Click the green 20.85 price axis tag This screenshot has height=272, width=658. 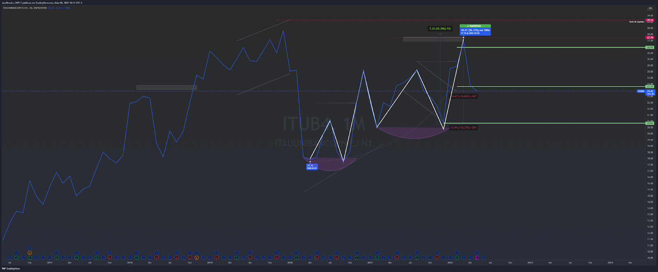(x=650, y=123)
